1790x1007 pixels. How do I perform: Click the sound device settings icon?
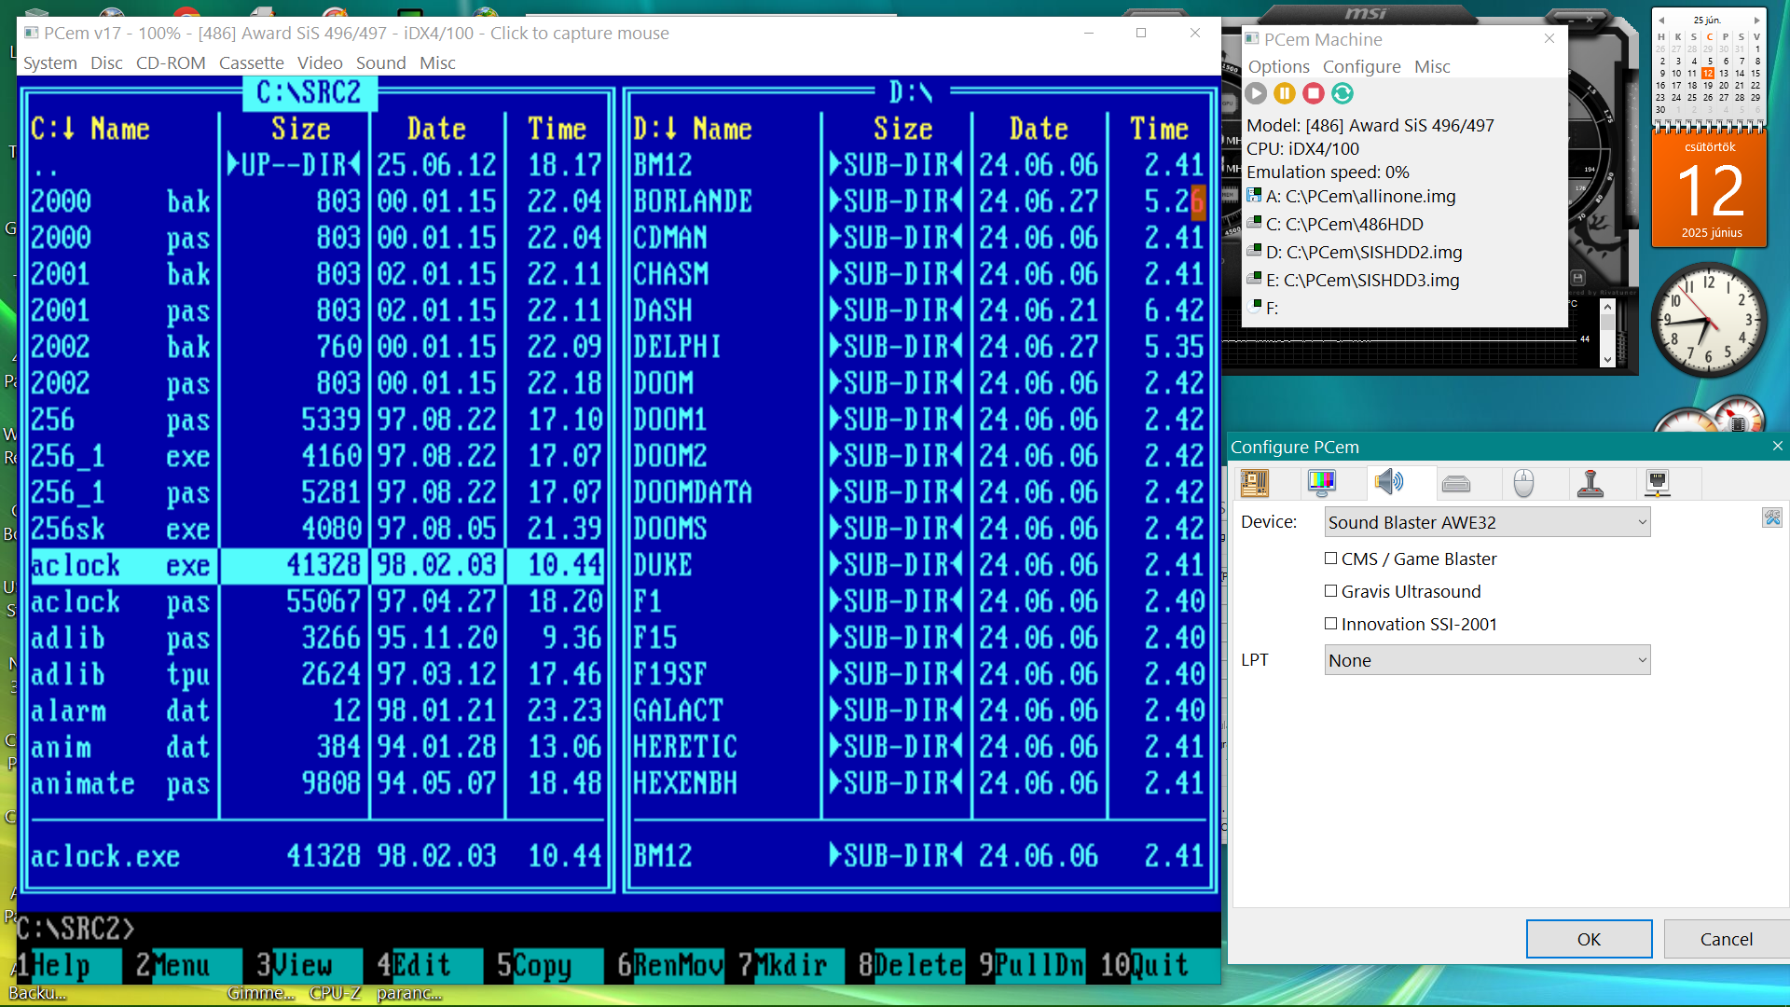pos(1771,517)
